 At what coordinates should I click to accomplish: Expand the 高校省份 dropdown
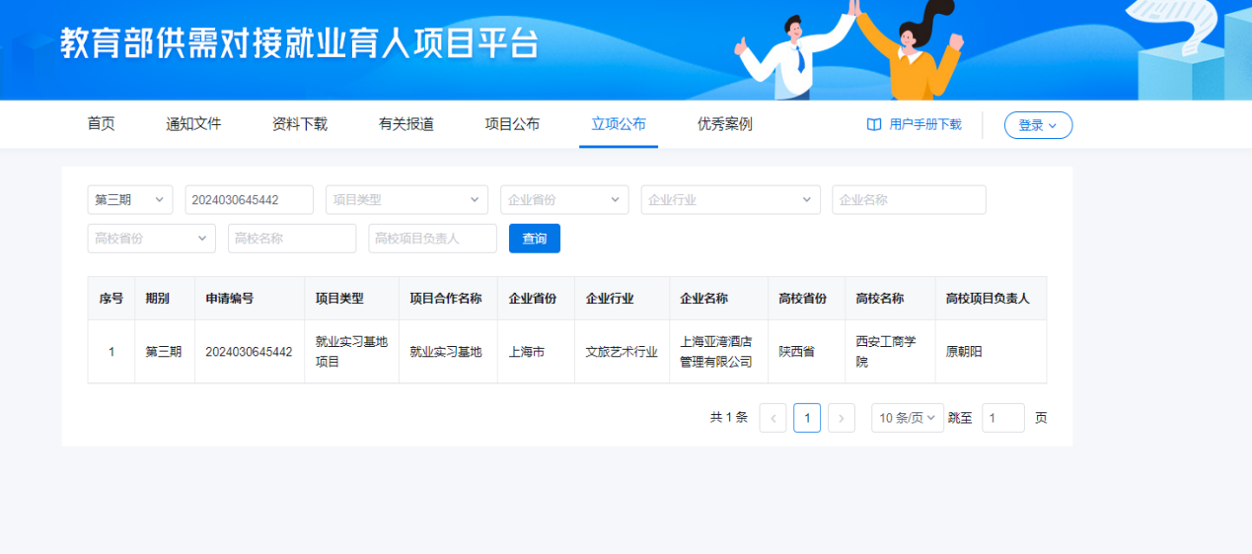point(151,239)
